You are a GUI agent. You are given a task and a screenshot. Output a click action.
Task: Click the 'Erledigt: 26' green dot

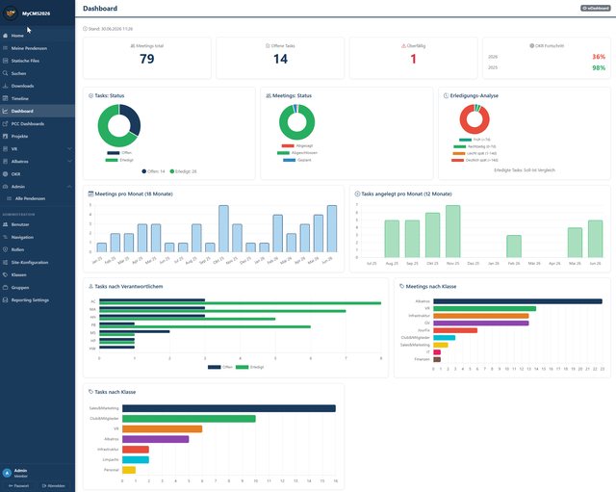click(171, 171)
